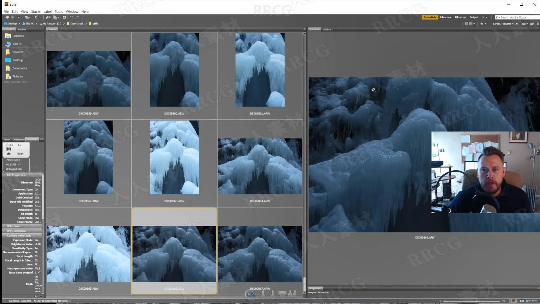The image size is (540, 304).
Task: Click the Return to Adobe Photoshop boomerang icon
Action: 36,17
